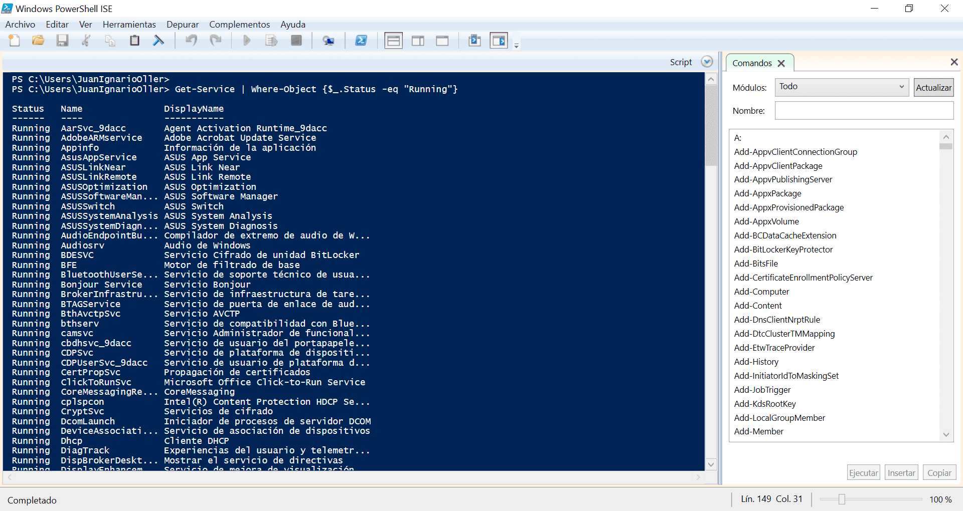Stop operation square icon

point(296,41)
